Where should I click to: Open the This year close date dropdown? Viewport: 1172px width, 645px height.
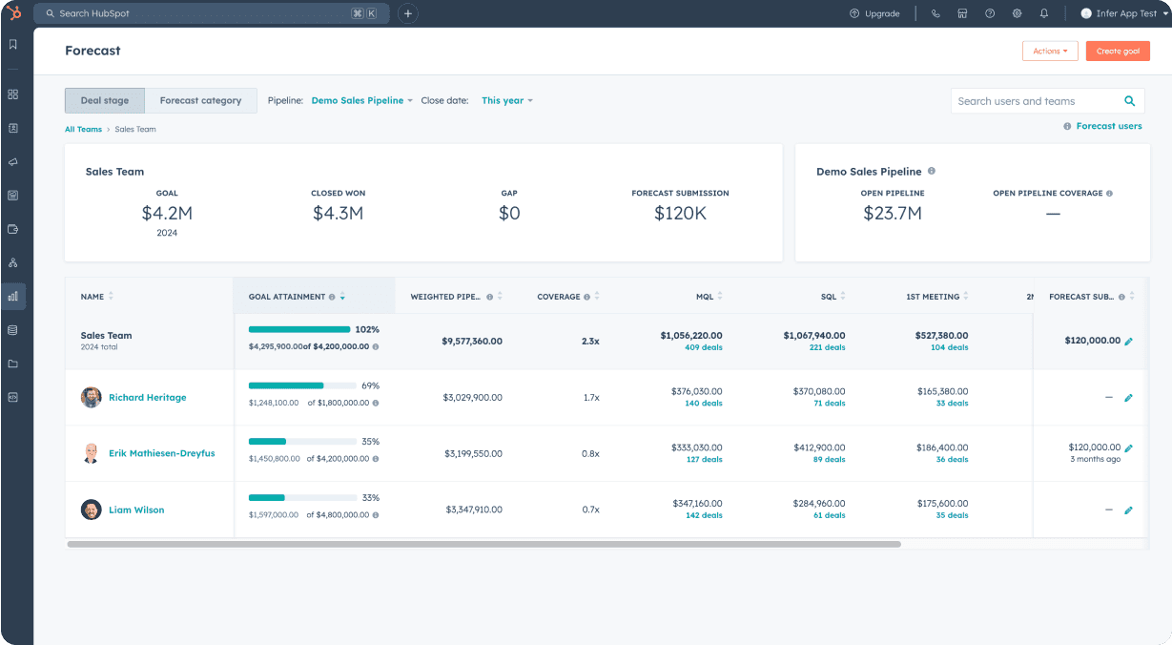(x=506, y=99)
